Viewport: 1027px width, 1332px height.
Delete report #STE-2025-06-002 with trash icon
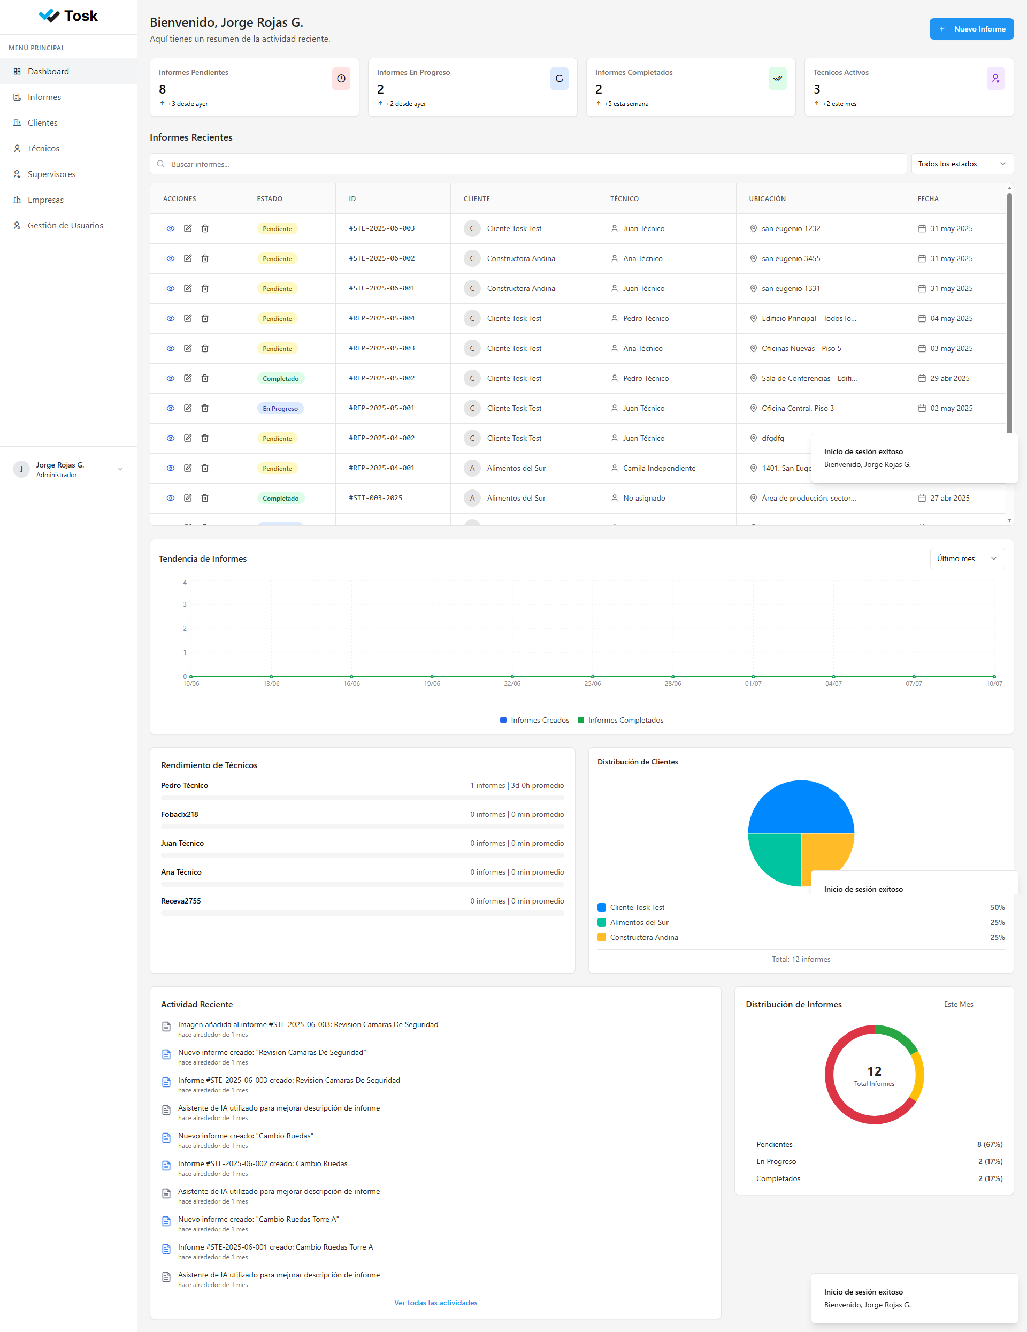(x=205, y=258)
